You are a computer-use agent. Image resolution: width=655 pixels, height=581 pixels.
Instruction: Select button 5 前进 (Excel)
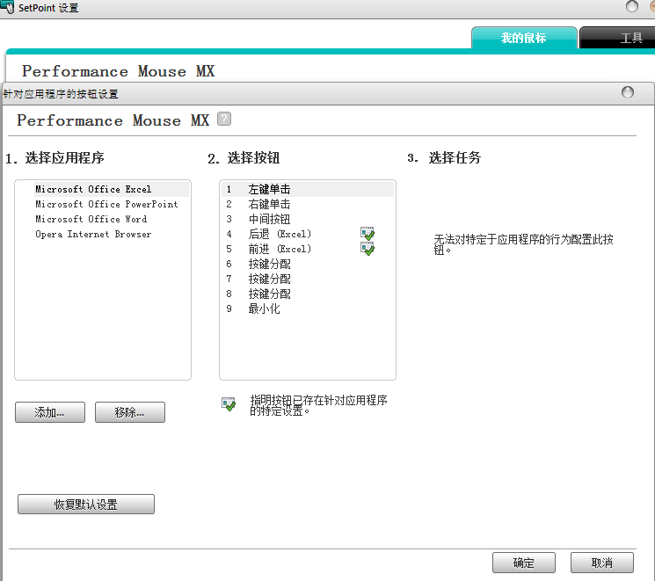point(308,250)
